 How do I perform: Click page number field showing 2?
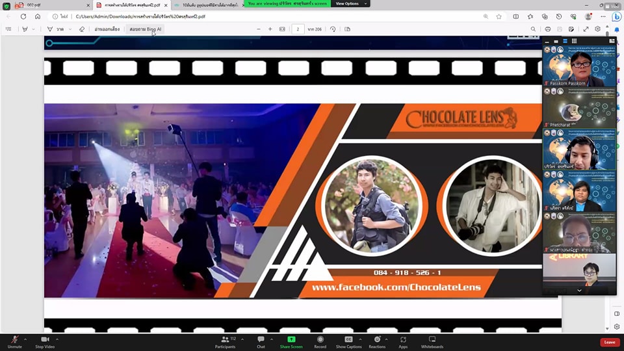[x=298, y=29]
